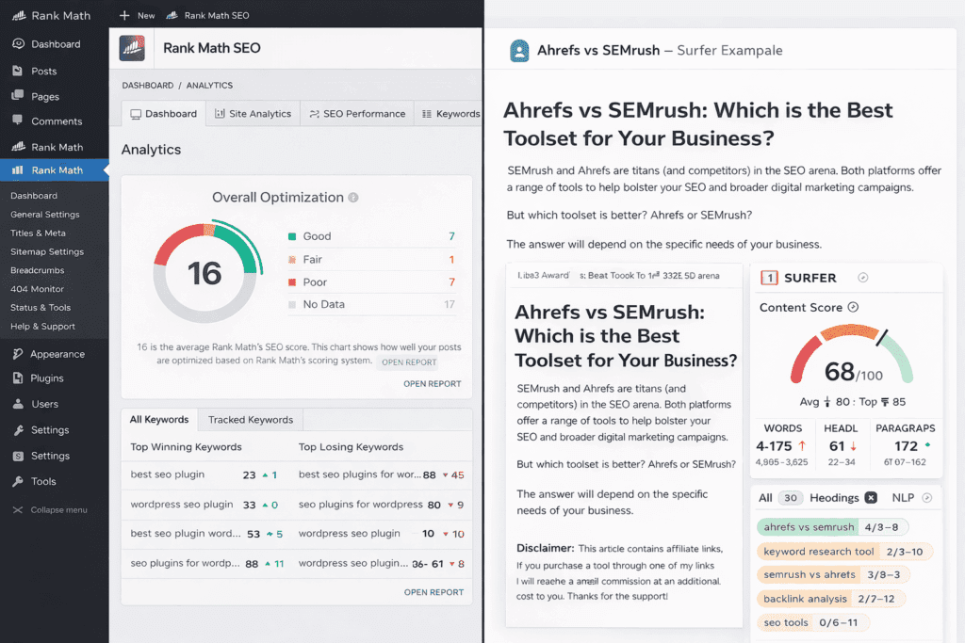Toggle the All keywords filter in Surfer panel

(x=764, y=497)
